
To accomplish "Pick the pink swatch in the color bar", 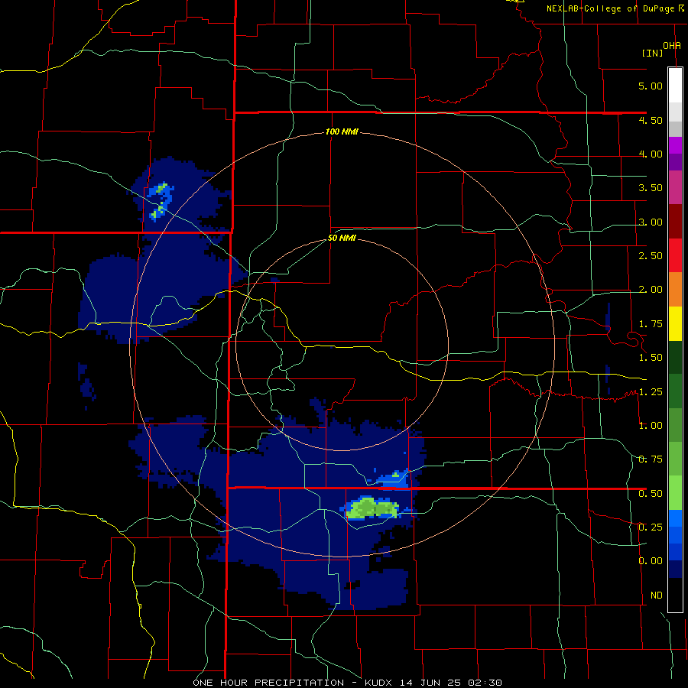I will (675, 187).
